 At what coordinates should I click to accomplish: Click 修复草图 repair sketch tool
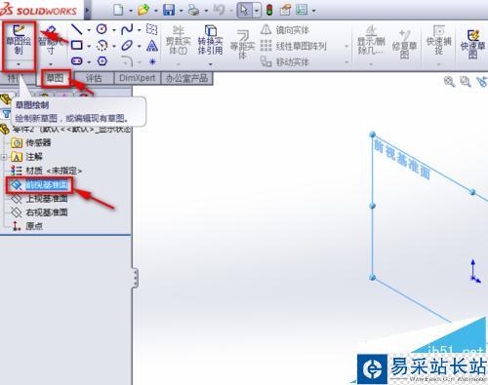pos(404,44)
